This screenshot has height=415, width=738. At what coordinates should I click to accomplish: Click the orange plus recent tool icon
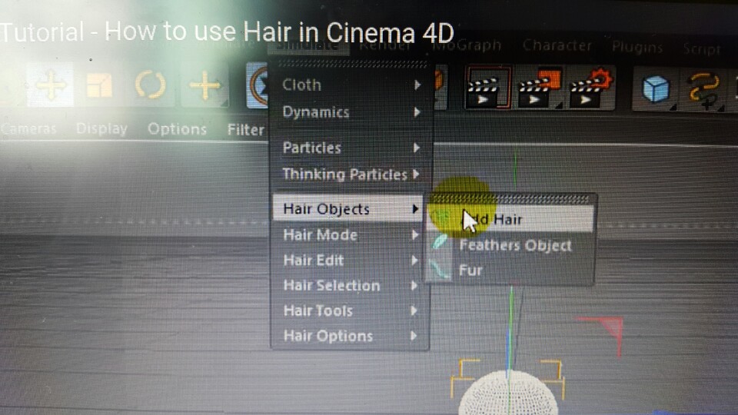click(205, 85)
